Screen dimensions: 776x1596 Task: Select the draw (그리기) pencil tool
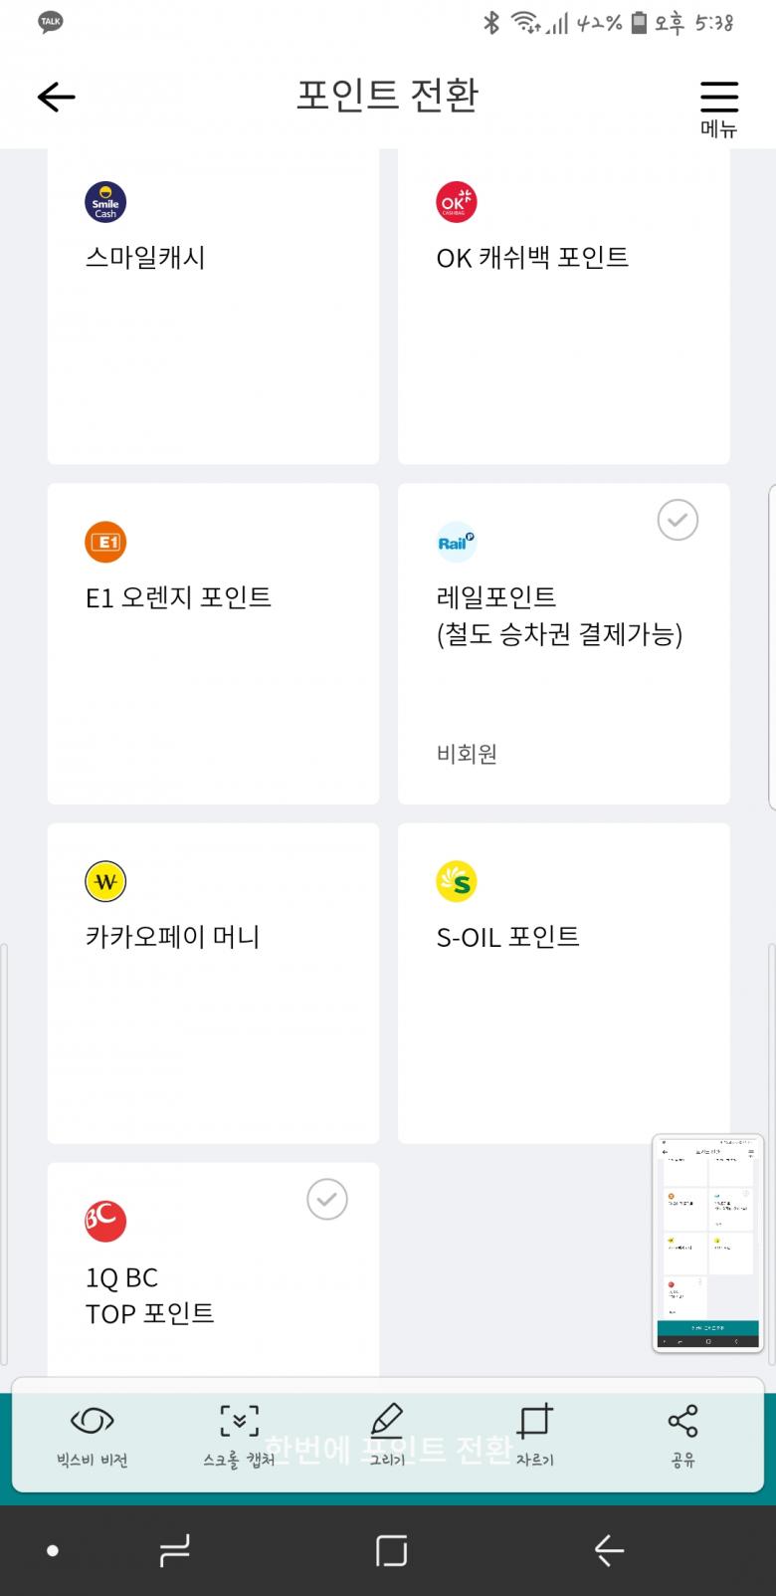tap(387, 1434)
